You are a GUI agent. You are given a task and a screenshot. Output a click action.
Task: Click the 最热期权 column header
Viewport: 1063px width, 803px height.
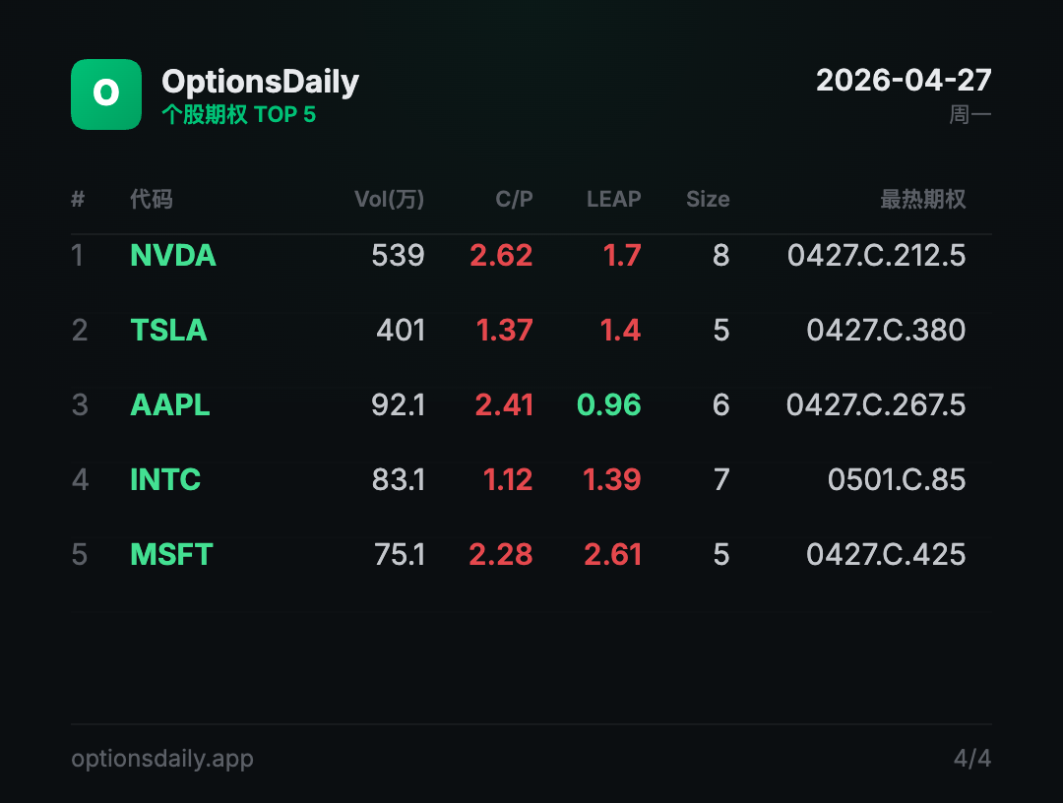(x=922, y=200)
